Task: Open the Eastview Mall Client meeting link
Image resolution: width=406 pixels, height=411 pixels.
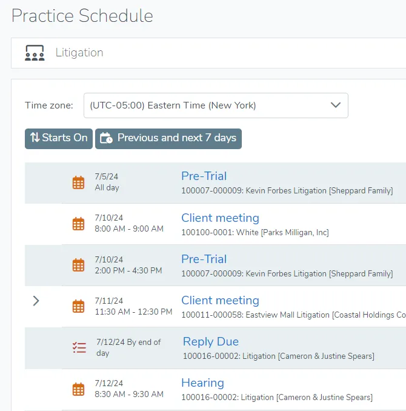Action: click(220, 300)
